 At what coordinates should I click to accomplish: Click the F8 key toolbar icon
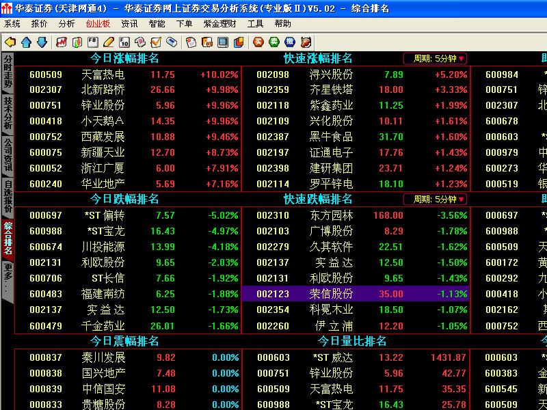(93, 42)
